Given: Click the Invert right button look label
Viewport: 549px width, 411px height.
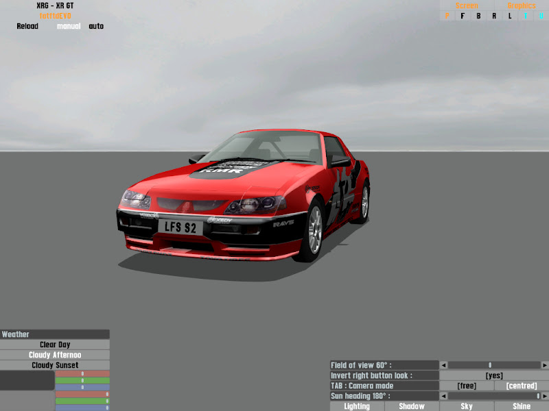Looking at the screenshot, I should pos(384,375).
